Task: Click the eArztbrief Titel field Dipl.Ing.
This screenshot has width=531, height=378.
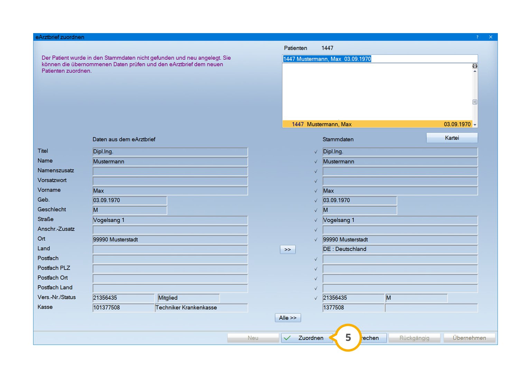Action: tap(170, 152)
